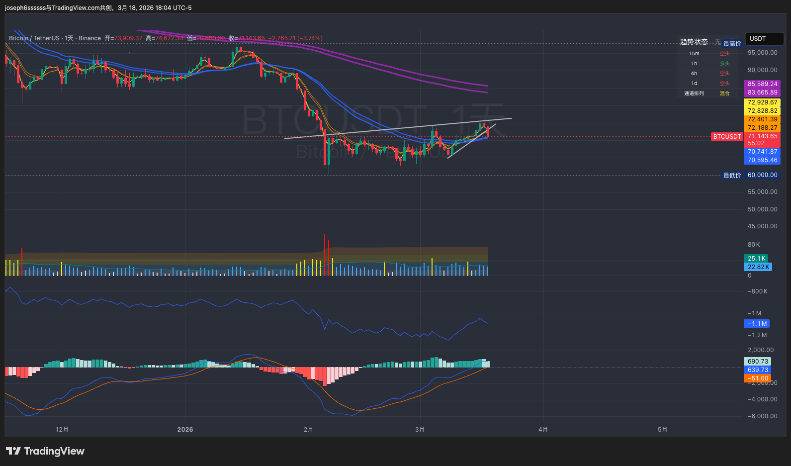
Task: Click the yellow 72,828.82 price tag
Action: [762, 111]
